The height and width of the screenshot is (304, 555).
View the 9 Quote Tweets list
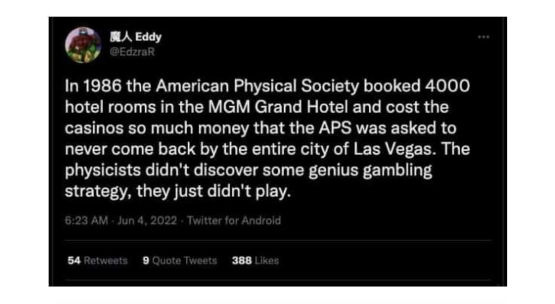179,261
